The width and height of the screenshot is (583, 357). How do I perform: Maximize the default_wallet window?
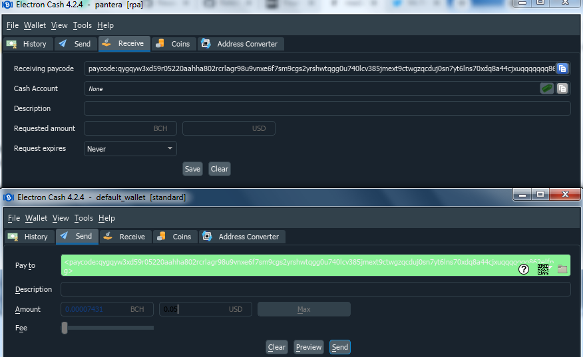[540, 194]
